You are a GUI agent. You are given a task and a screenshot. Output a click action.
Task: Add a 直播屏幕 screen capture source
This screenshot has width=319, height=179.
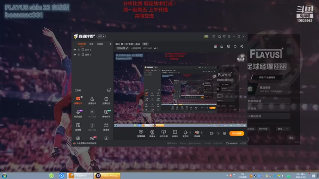pyautogui.click(x=141, y=134)
